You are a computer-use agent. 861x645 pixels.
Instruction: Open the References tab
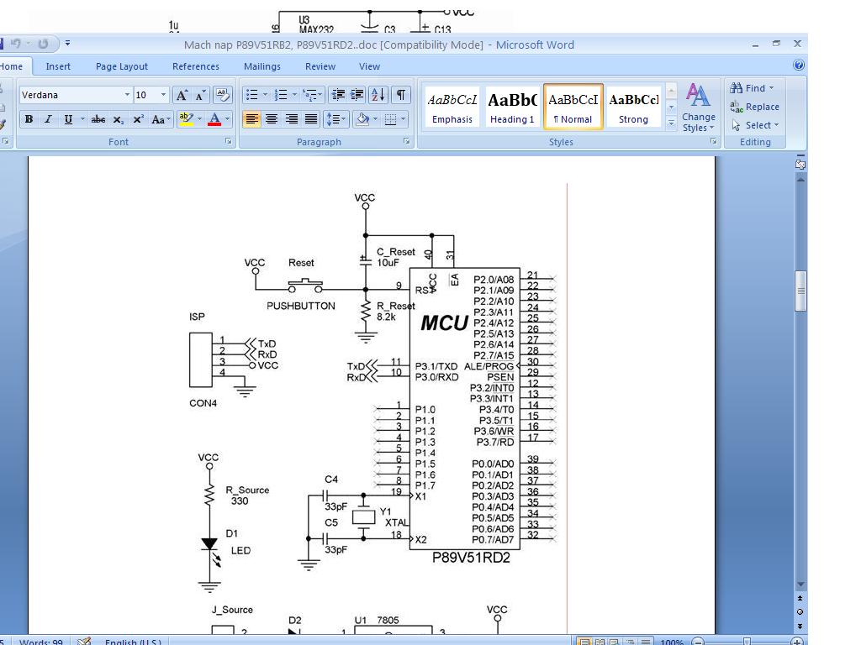click(x=195, y=66)
